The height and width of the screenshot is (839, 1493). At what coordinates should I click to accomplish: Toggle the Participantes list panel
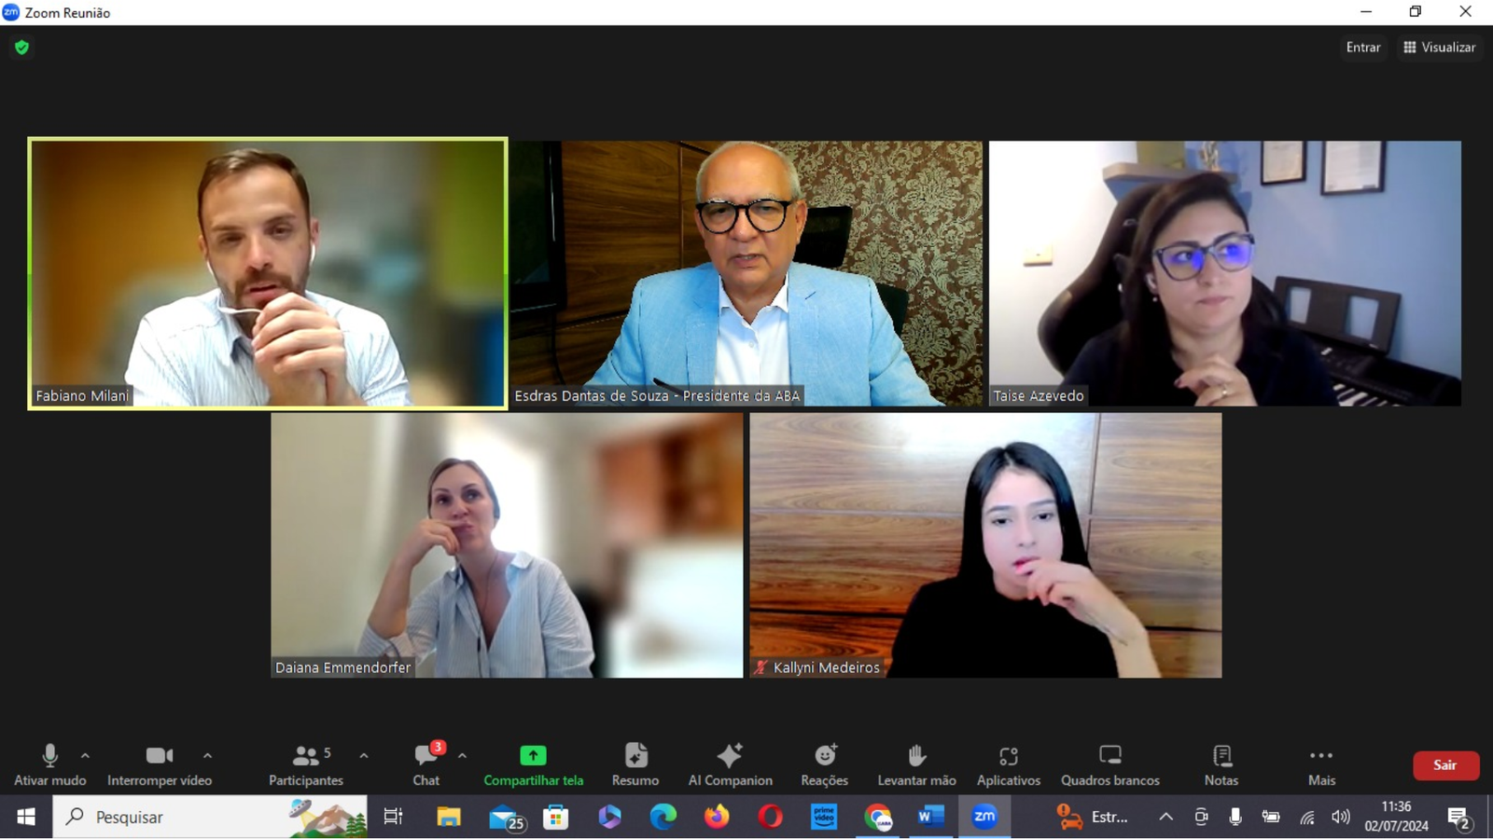coord(306,764)
